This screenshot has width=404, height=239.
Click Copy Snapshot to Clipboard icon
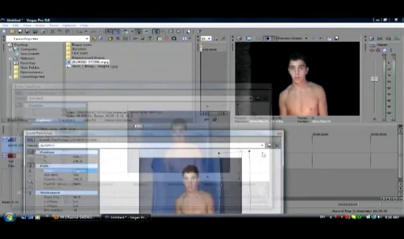pos(329,39)
